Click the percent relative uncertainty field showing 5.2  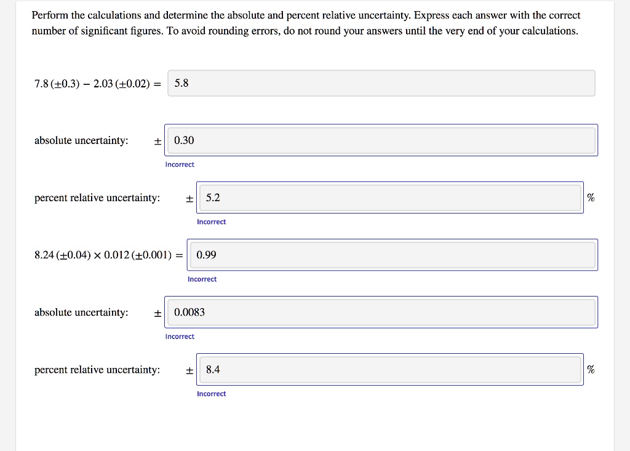click(x=389, y=197)
